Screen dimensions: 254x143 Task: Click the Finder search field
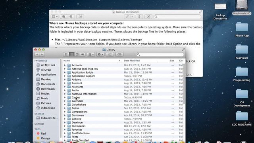point(160,54)
